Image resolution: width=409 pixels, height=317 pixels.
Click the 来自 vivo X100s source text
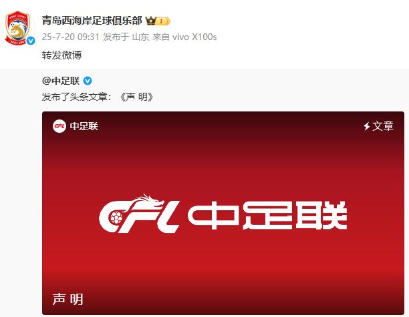coord(184,37)
